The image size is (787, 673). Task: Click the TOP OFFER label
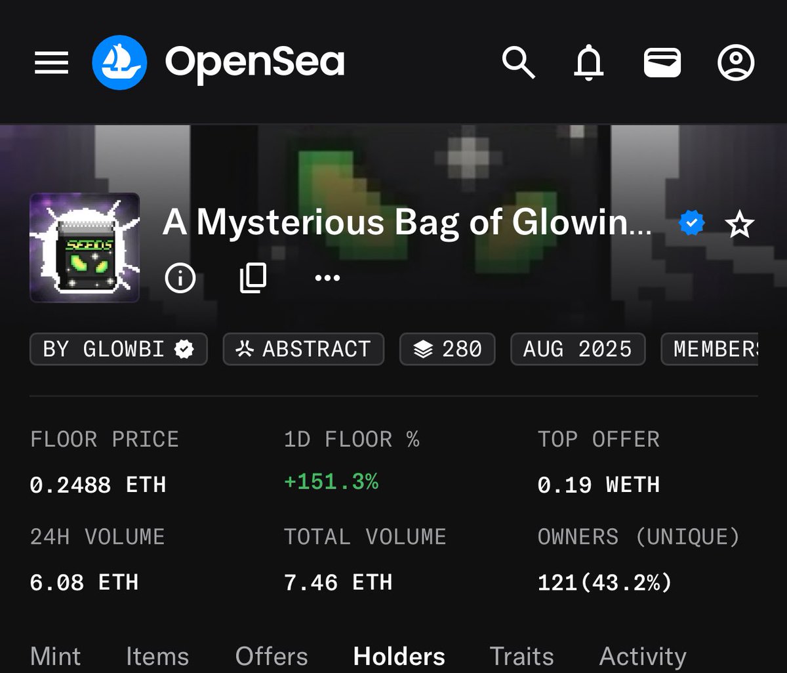click(x=599, y=439)
